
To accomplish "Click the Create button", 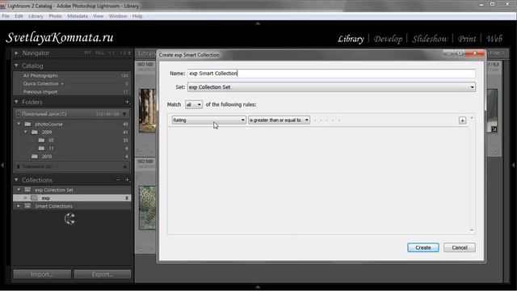I will 423,247.
